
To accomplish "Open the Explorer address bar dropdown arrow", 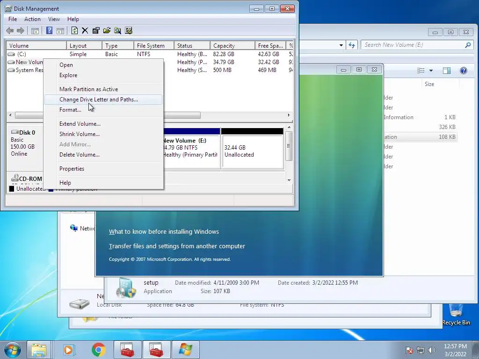I will click(x=341, y=45).
